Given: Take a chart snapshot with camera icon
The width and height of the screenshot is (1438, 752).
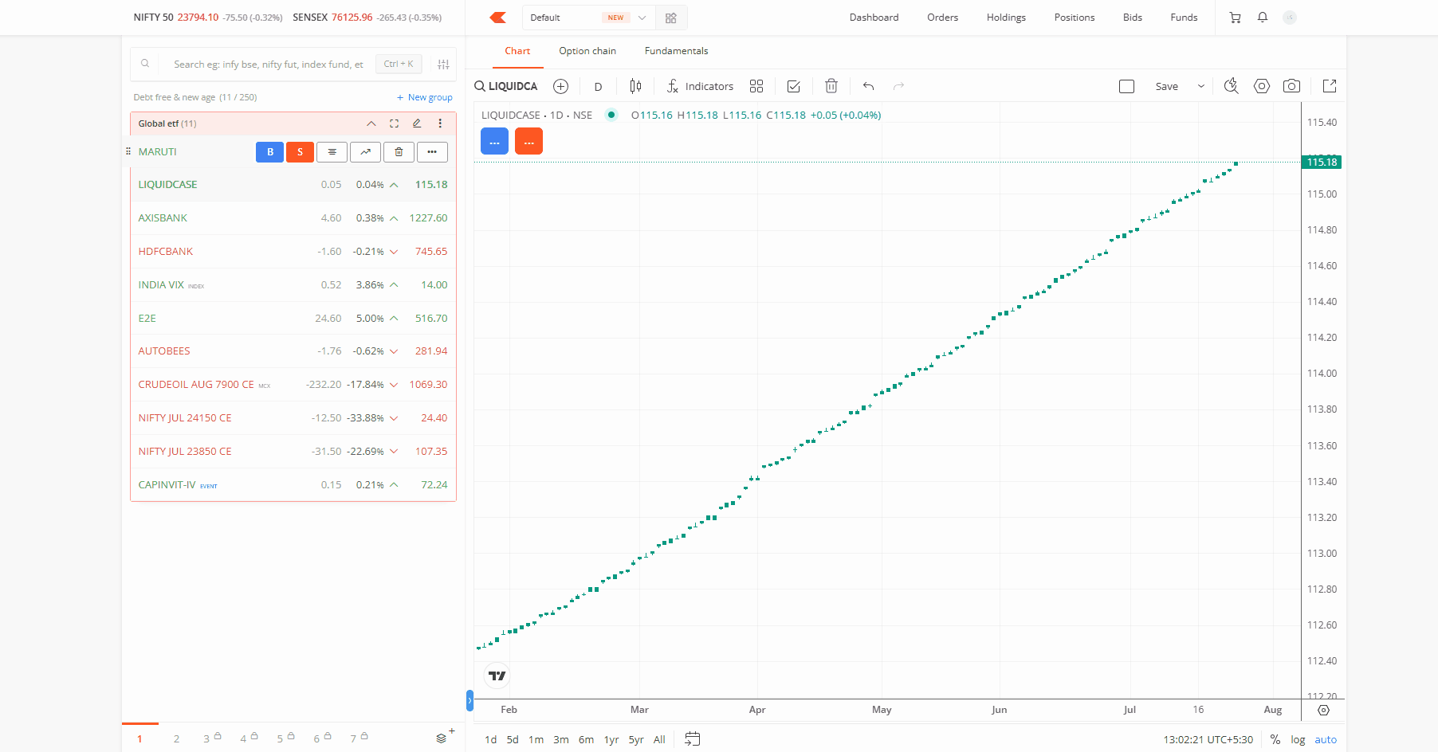Looking at the screenshot, I should click(x=1292, y=86).
